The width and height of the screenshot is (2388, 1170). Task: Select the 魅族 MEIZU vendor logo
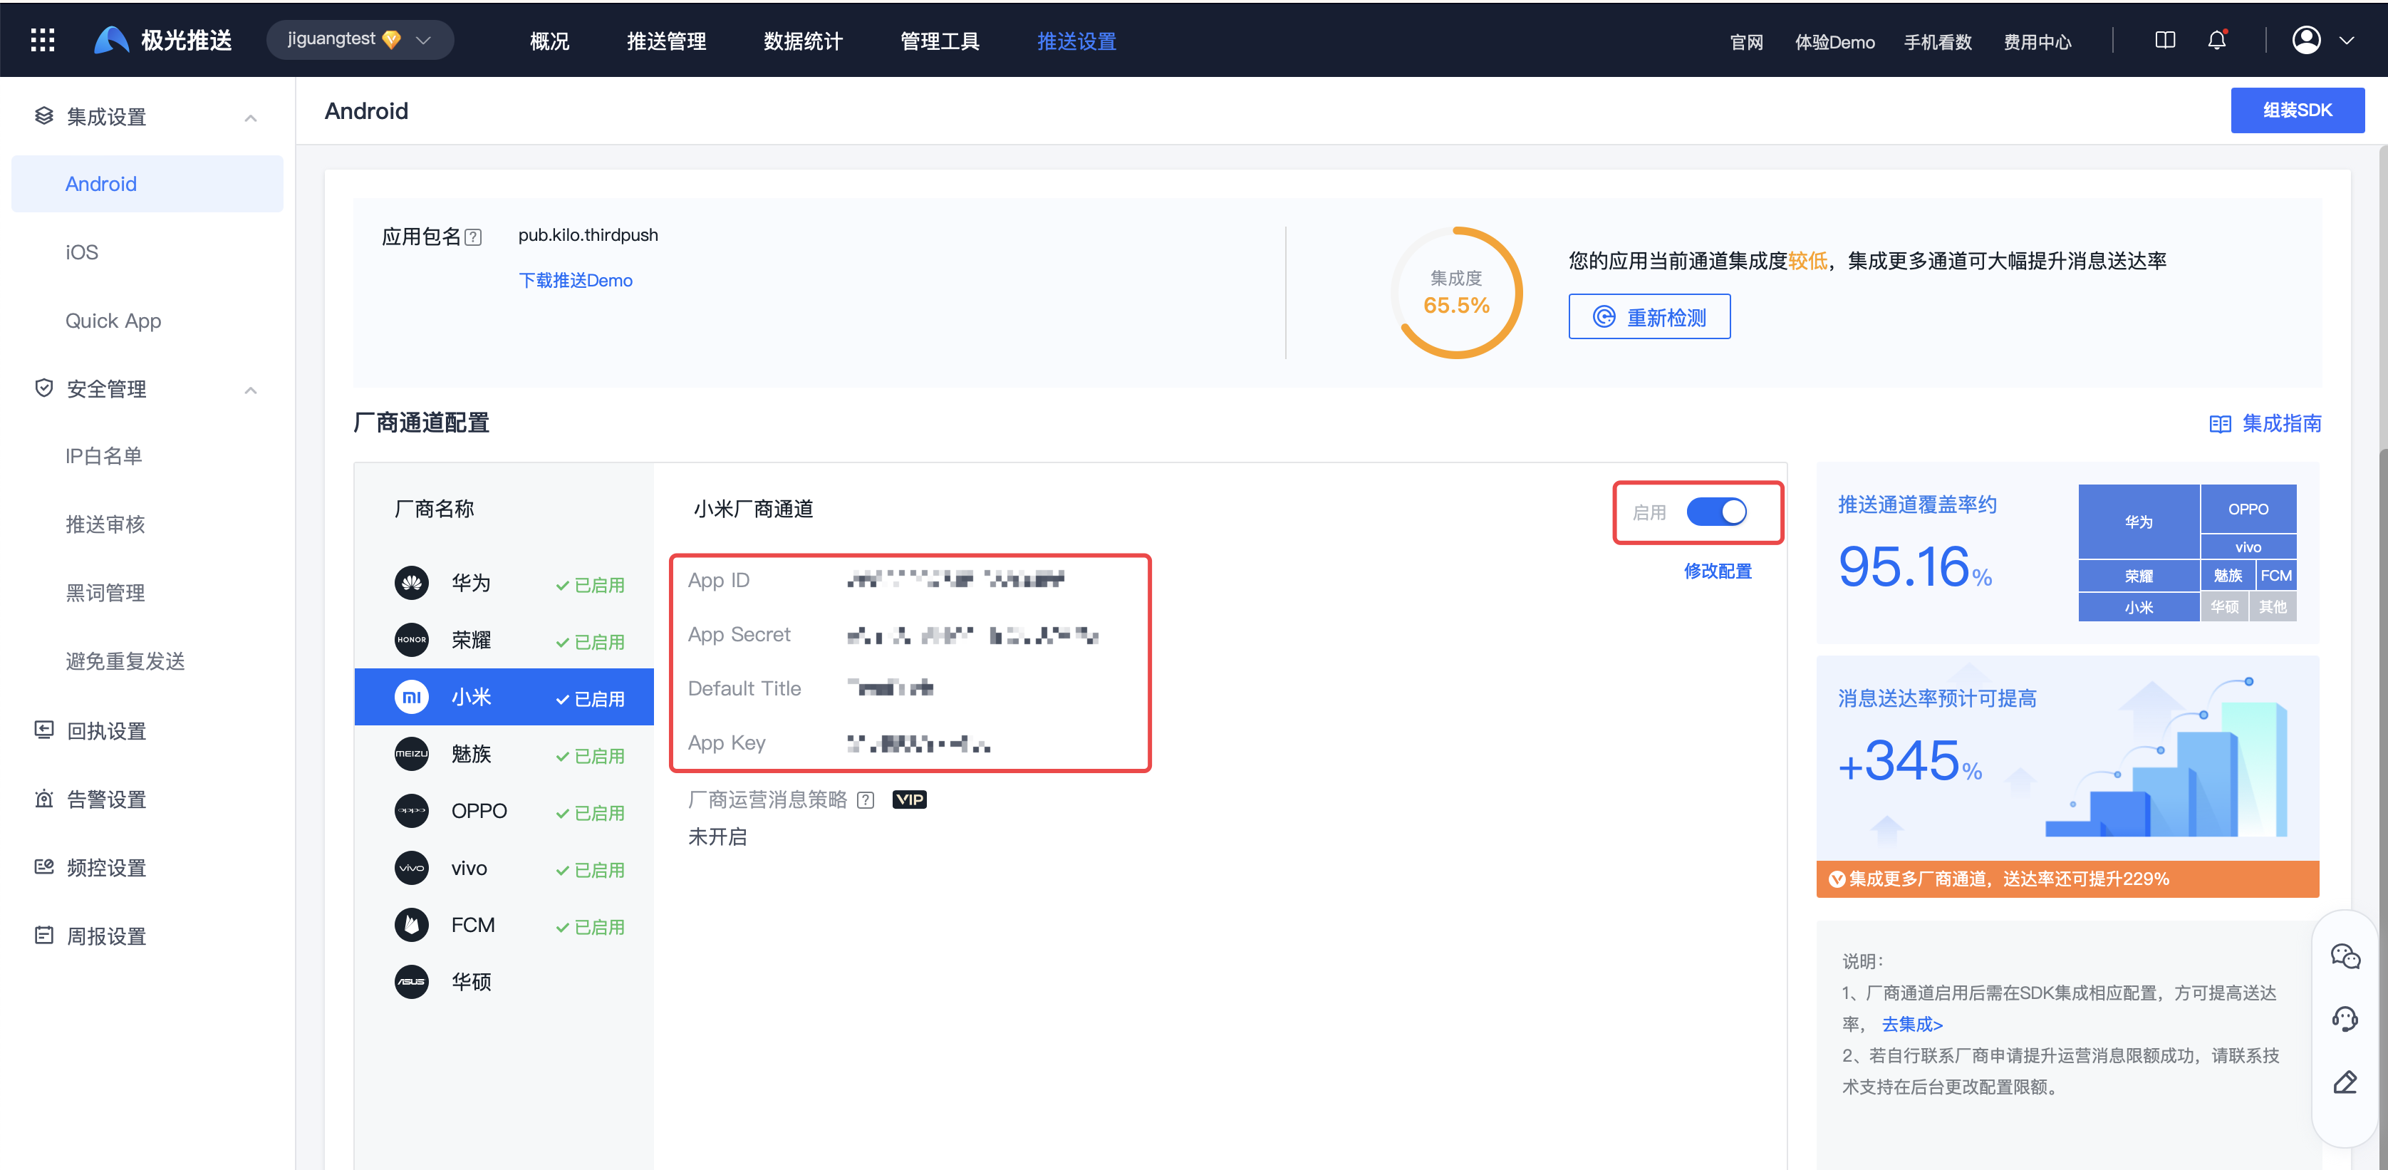pyautogui.click(x=412, y=754)
